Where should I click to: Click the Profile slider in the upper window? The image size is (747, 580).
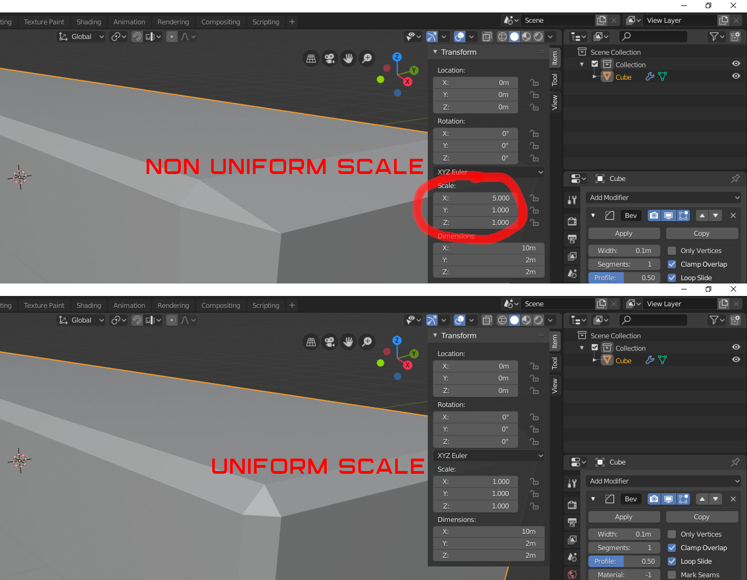(x=624, y=278)
